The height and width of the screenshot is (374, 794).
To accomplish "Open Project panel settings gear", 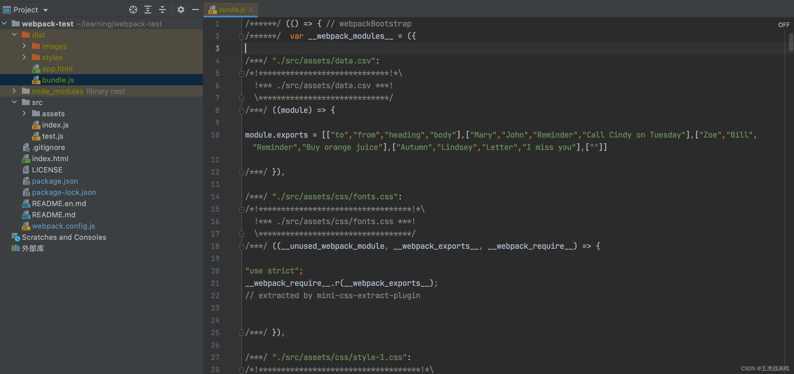I will pos(181,10).
